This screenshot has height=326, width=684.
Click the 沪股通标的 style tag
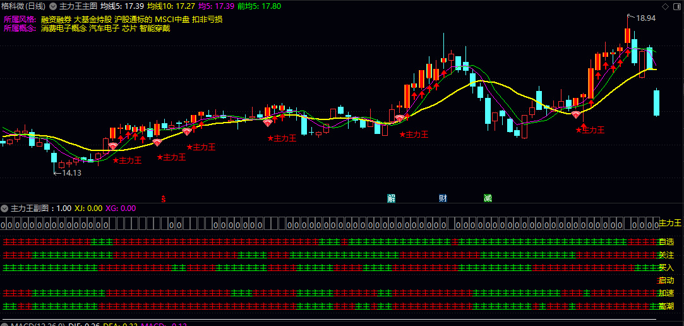[x=133, y=20]
